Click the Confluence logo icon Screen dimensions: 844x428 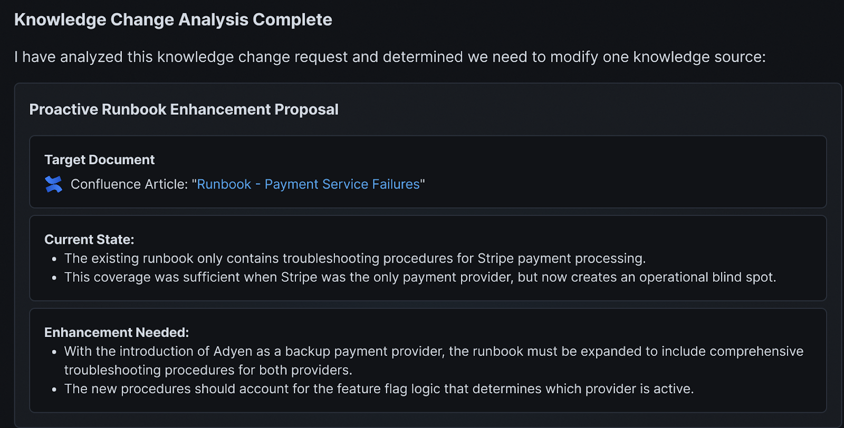[54, 184]
